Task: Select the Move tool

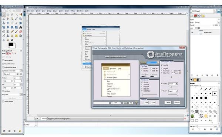Action: pos(8,23)
